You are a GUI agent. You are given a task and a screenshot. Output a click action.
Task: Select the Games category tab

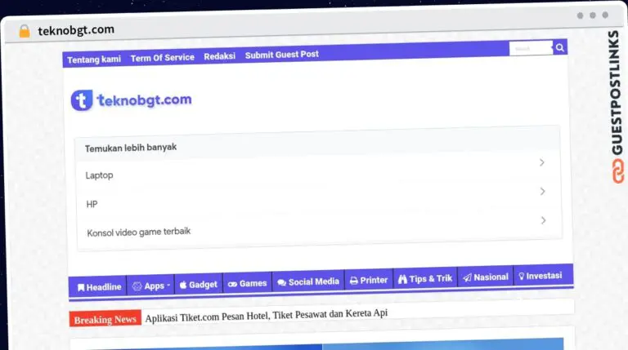[248, 283]
